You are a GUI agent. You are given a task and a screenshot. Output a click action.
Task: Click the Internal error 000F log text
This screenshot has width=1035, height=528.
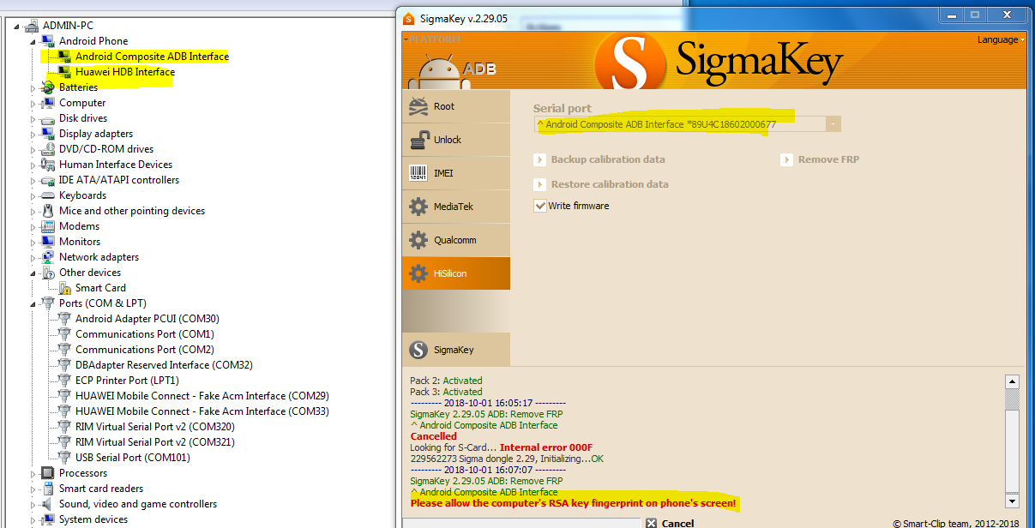coord(546,447)
